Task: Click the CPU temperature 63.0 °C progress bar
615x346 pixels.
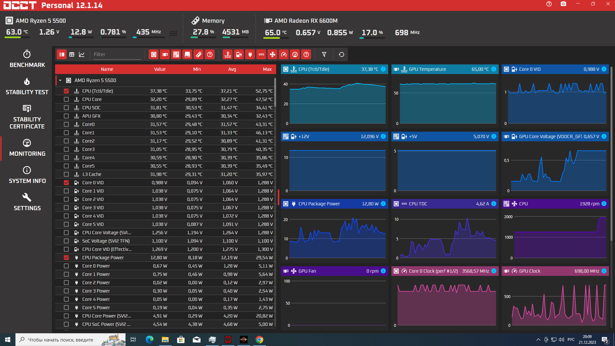Action: pyautogui.click(x=17, y=37)
